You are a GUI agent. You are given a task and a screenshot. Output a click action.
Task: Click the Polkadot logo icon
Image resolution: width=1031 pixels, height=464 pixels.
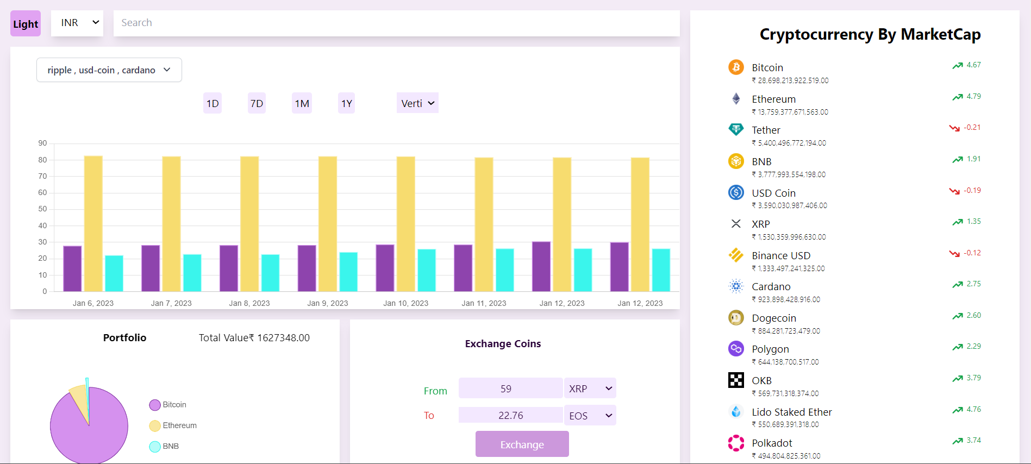click(736, 443)
